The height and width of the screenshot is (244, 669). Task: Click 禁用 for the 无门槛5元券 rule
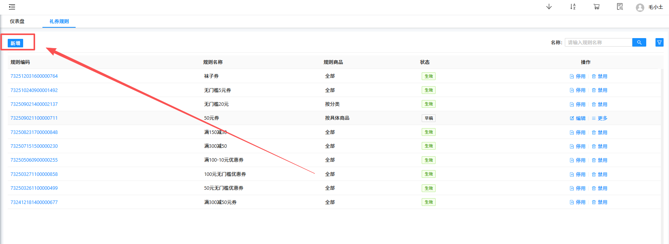click(600, 90)
